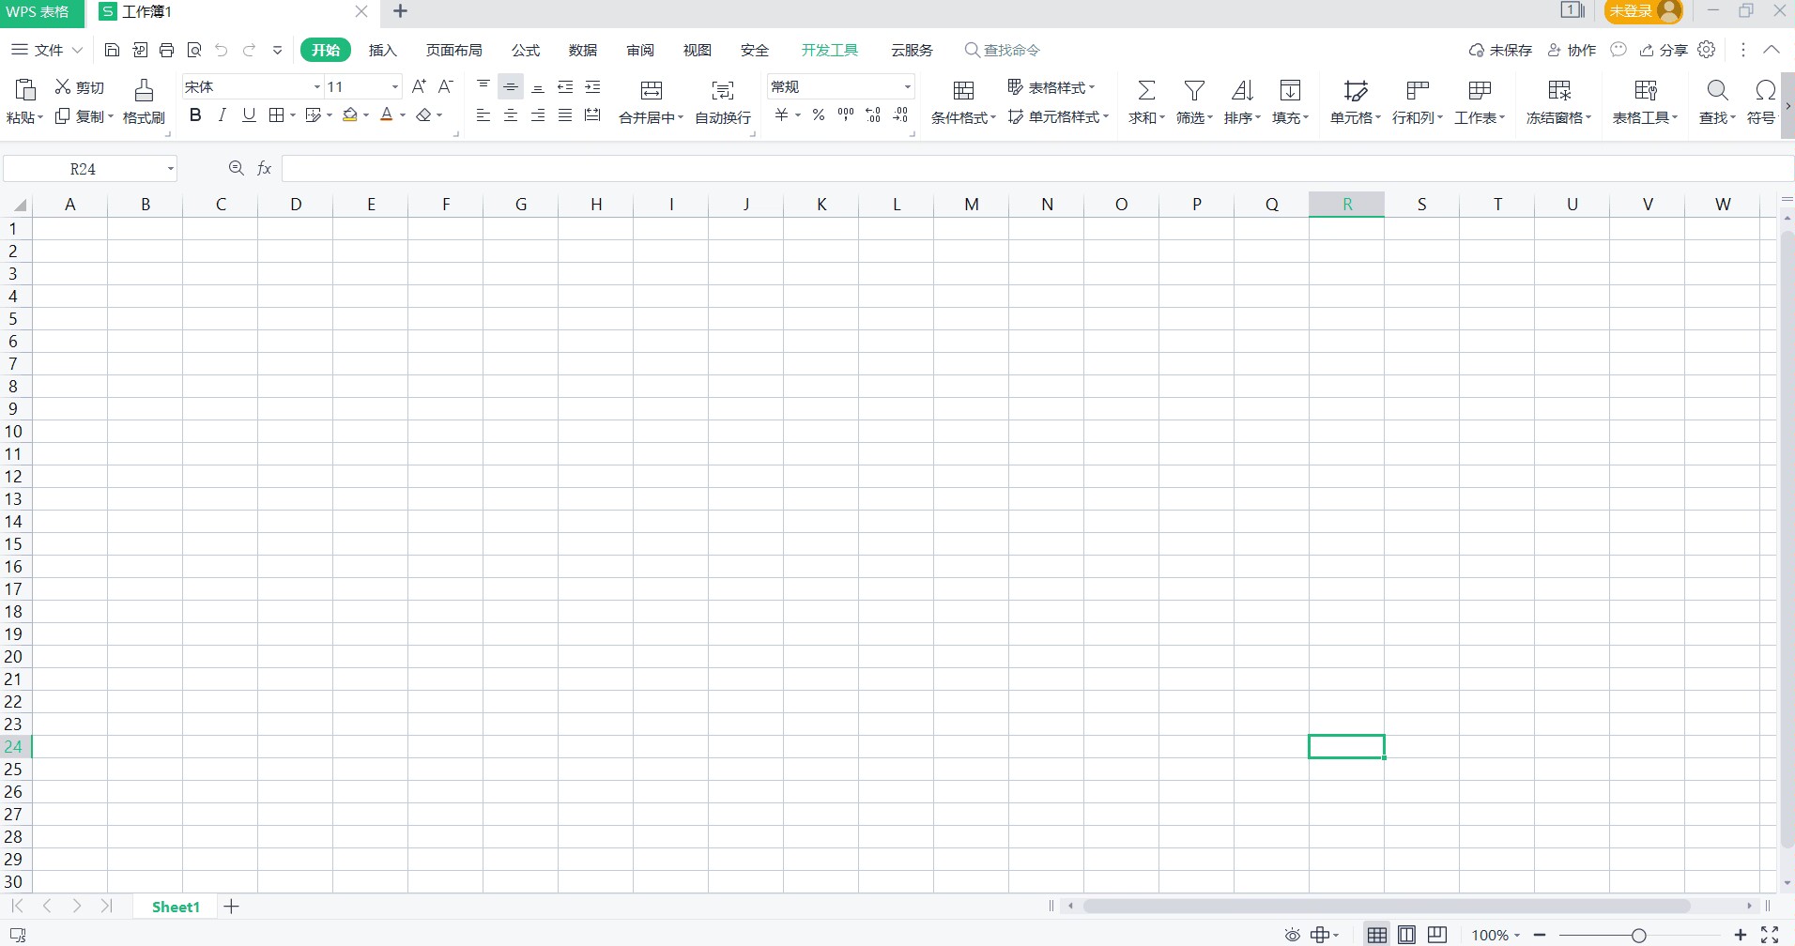Click the Merge and Center (合并居中) icon
1795x946 pixels.
coord(651,90)
